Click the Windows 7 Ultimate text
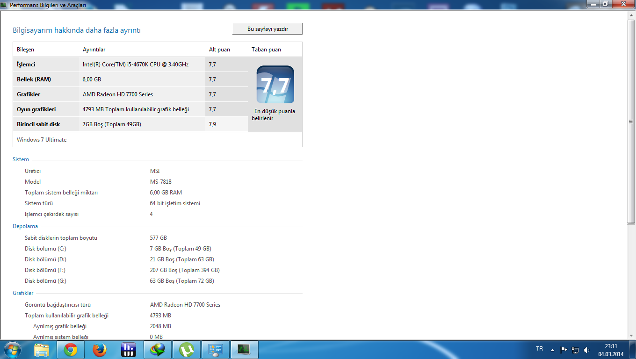 [x=42, y=140]
